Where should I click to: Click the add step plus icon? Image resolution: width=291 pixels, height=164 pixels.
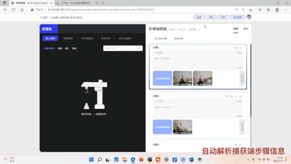pos(156,38)
